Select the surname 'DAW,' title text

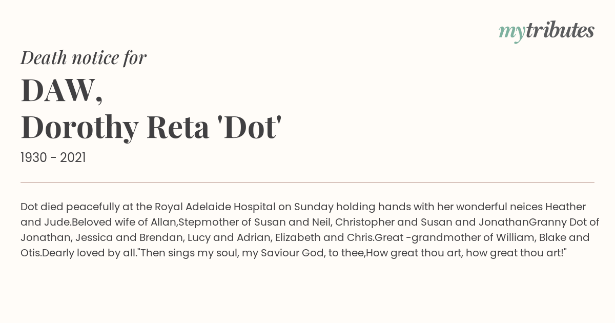(x=61, y=90)
